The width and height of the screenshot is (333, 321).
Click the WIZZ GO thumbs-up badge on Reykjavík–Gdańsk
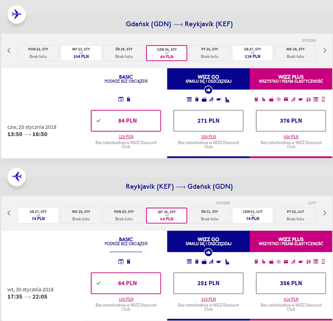pos(209,253)
